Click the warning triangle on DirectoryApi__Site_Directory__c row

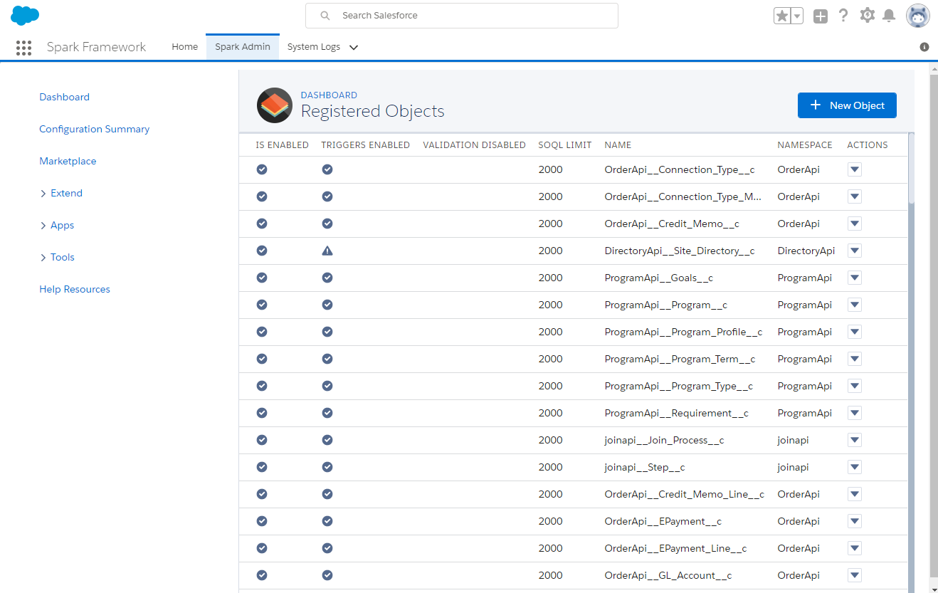[327, 250]
